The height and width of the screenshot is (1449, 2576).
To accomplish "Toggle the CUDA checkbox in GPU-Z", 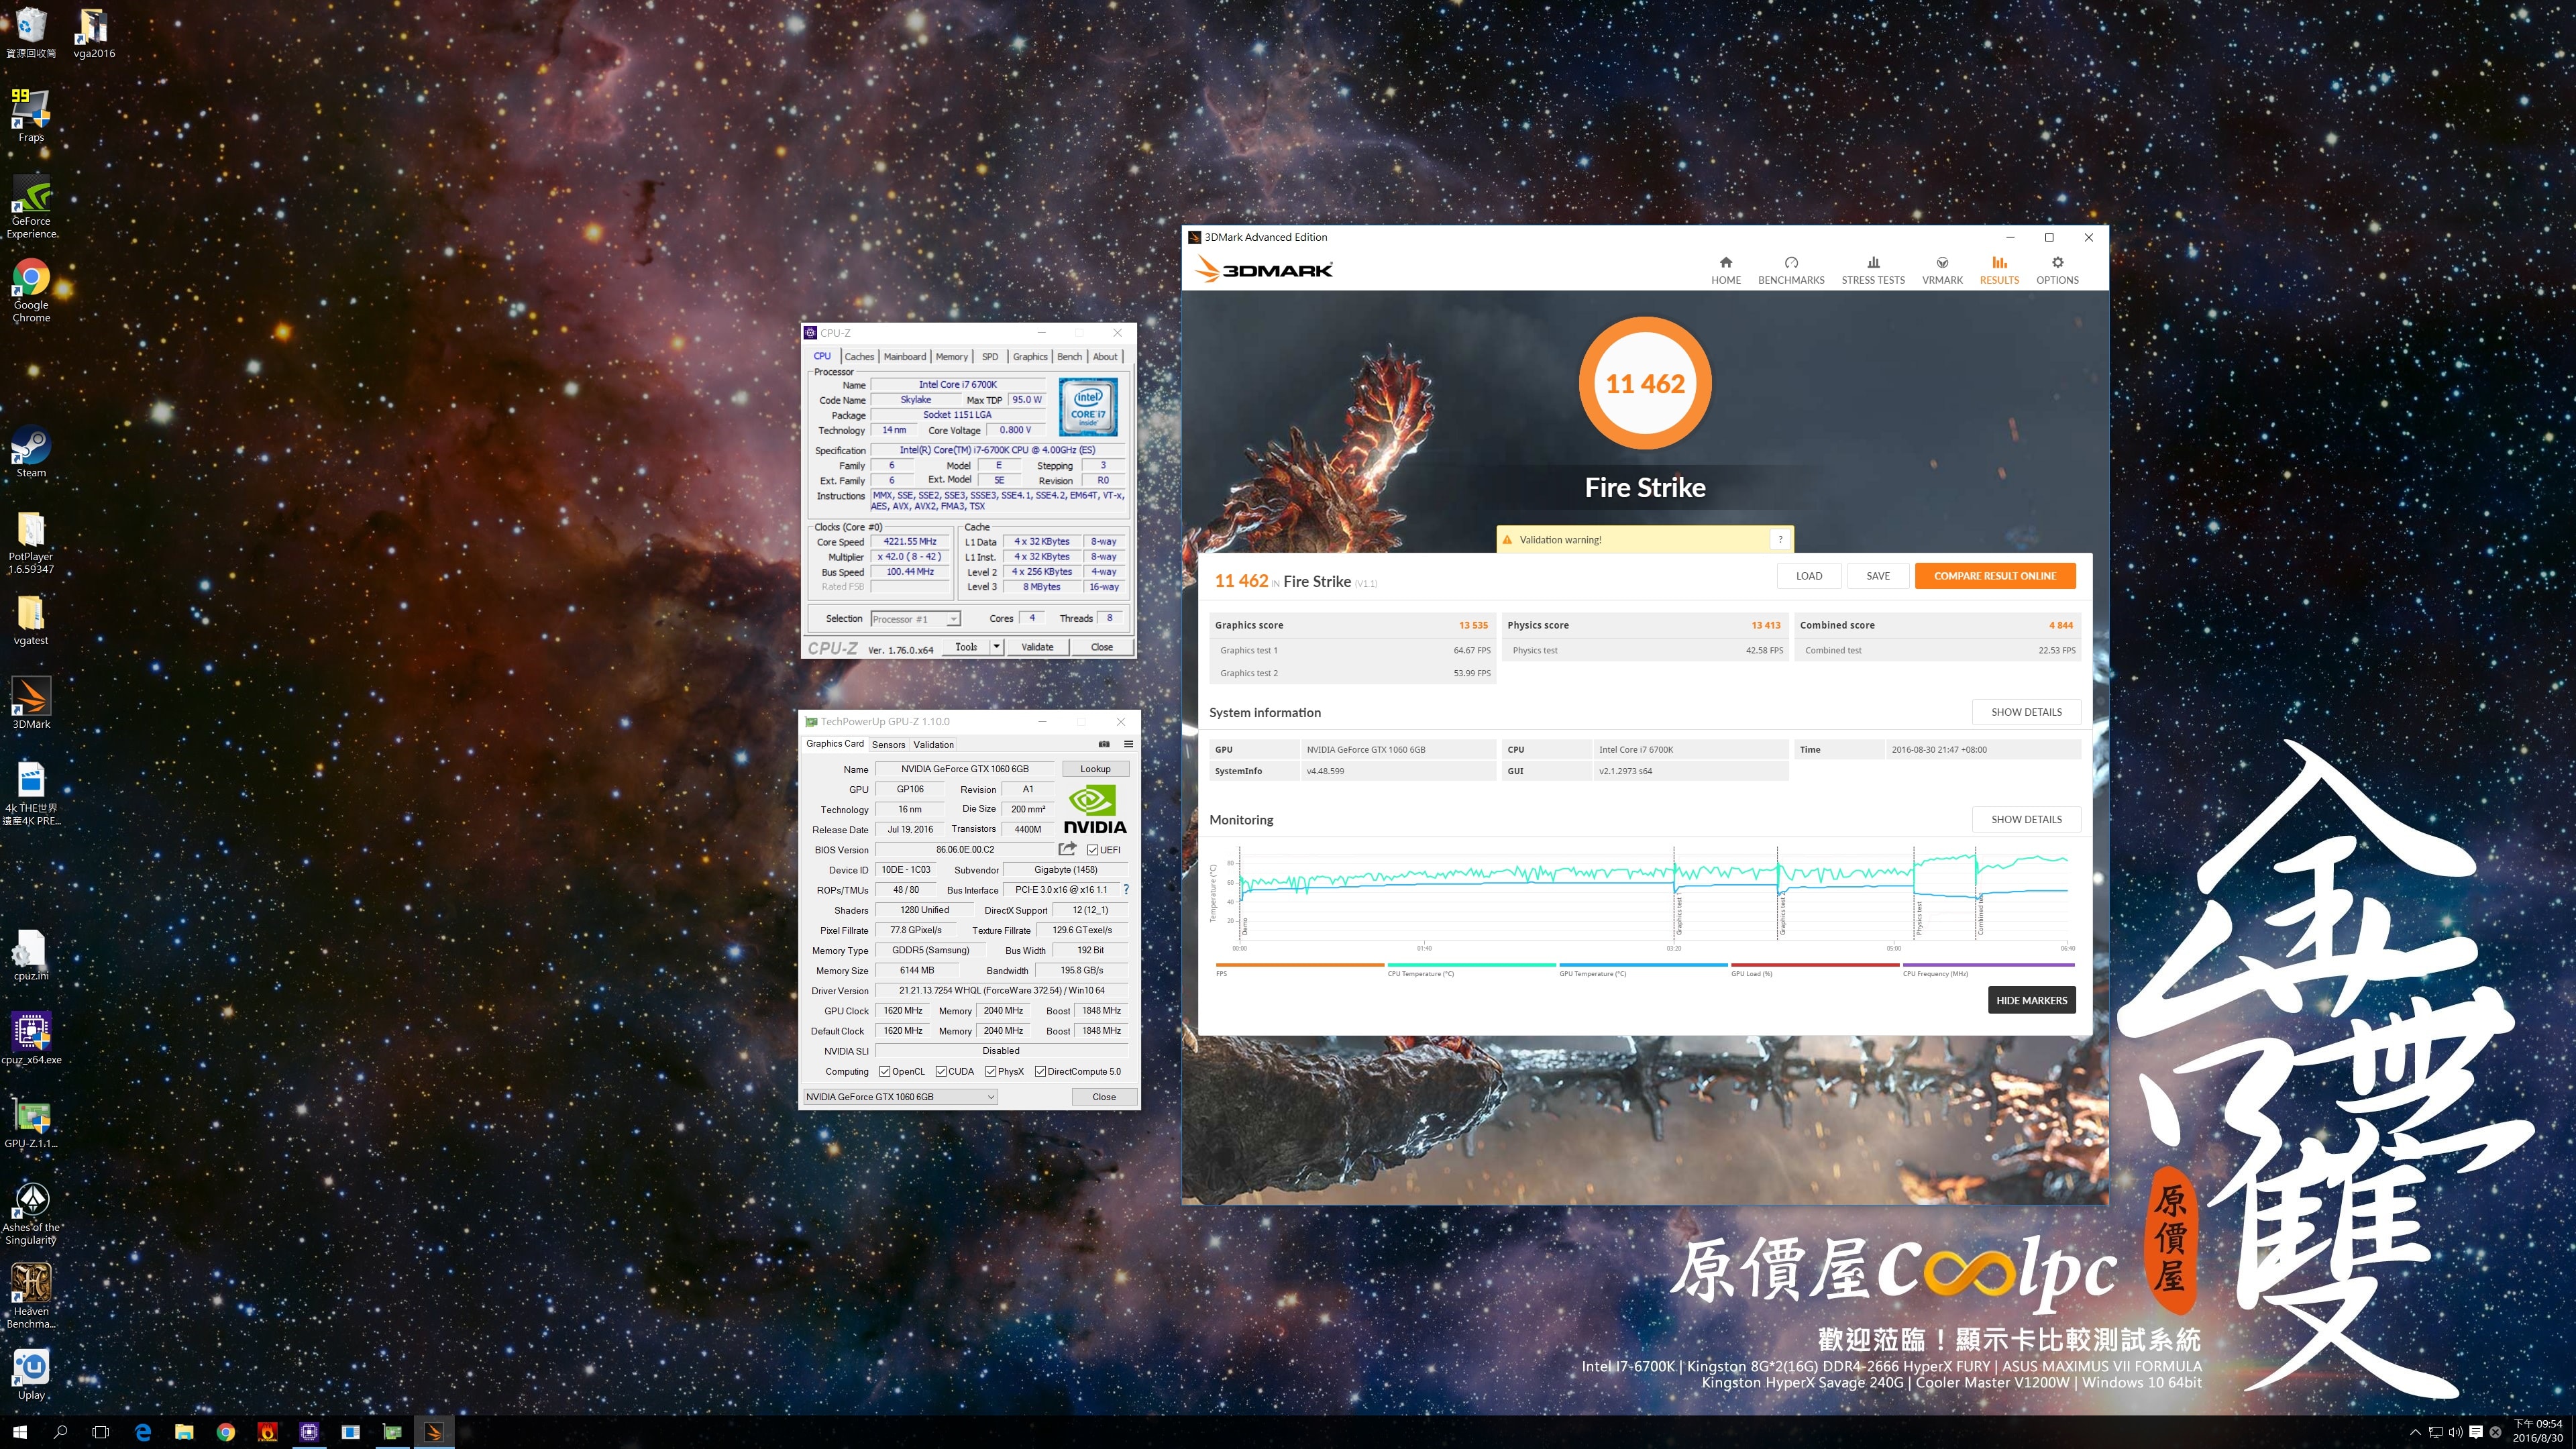I will [x=941, y=1071].
